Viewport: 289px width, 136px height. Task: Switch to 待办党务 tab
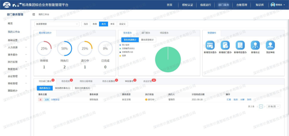tap(66, 81)
